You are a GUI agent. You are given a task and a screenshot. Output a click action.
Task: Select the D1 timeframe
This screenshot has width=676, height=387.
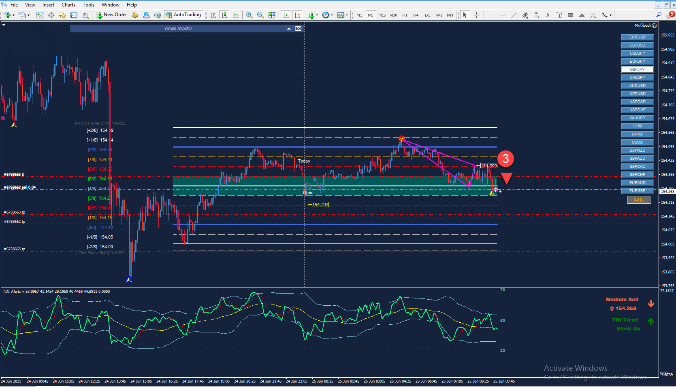click(427, 15)
